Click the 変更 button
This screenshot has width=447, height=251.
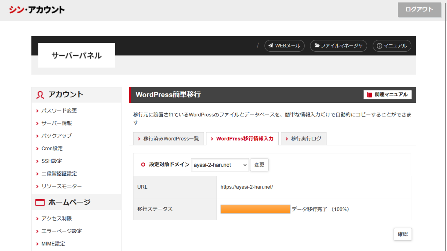(259, 165)
